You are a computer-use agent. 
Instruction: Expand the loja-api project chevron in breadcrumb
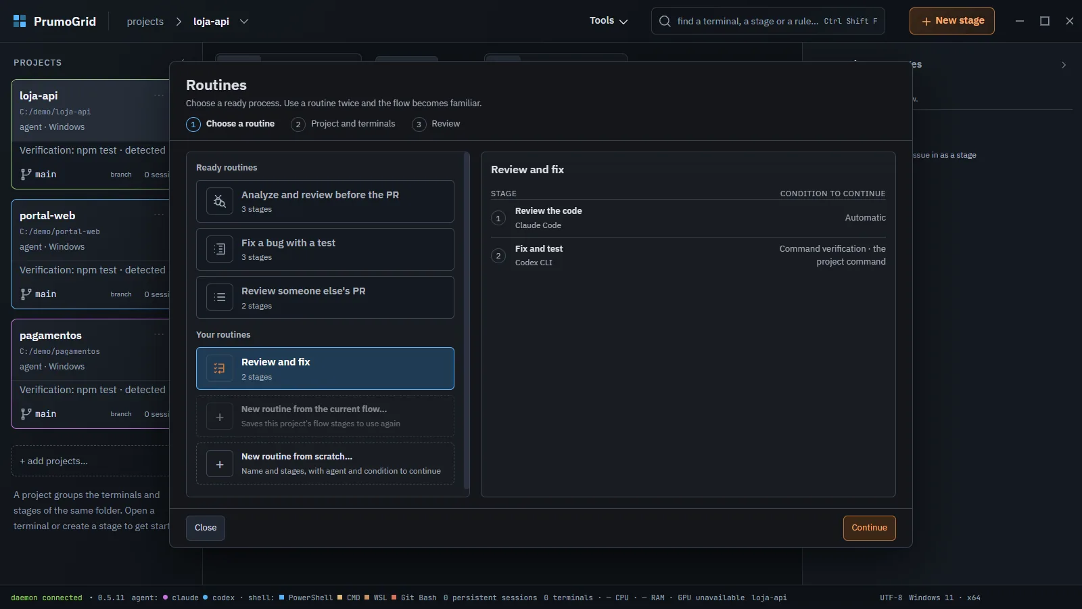[244, 22]
